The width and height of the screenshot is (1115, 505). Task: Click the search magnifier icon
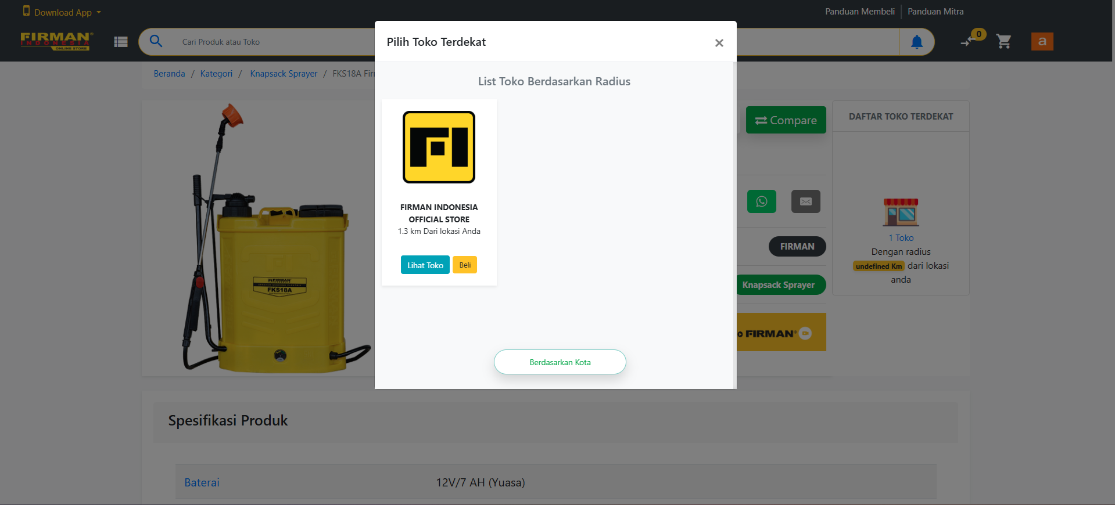[x=156, y=41]
